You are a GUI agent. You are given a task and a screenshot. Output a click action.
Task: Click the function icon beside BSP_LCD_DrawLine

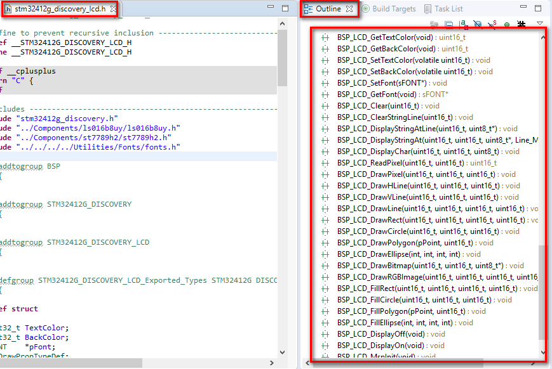coord(325,209)
